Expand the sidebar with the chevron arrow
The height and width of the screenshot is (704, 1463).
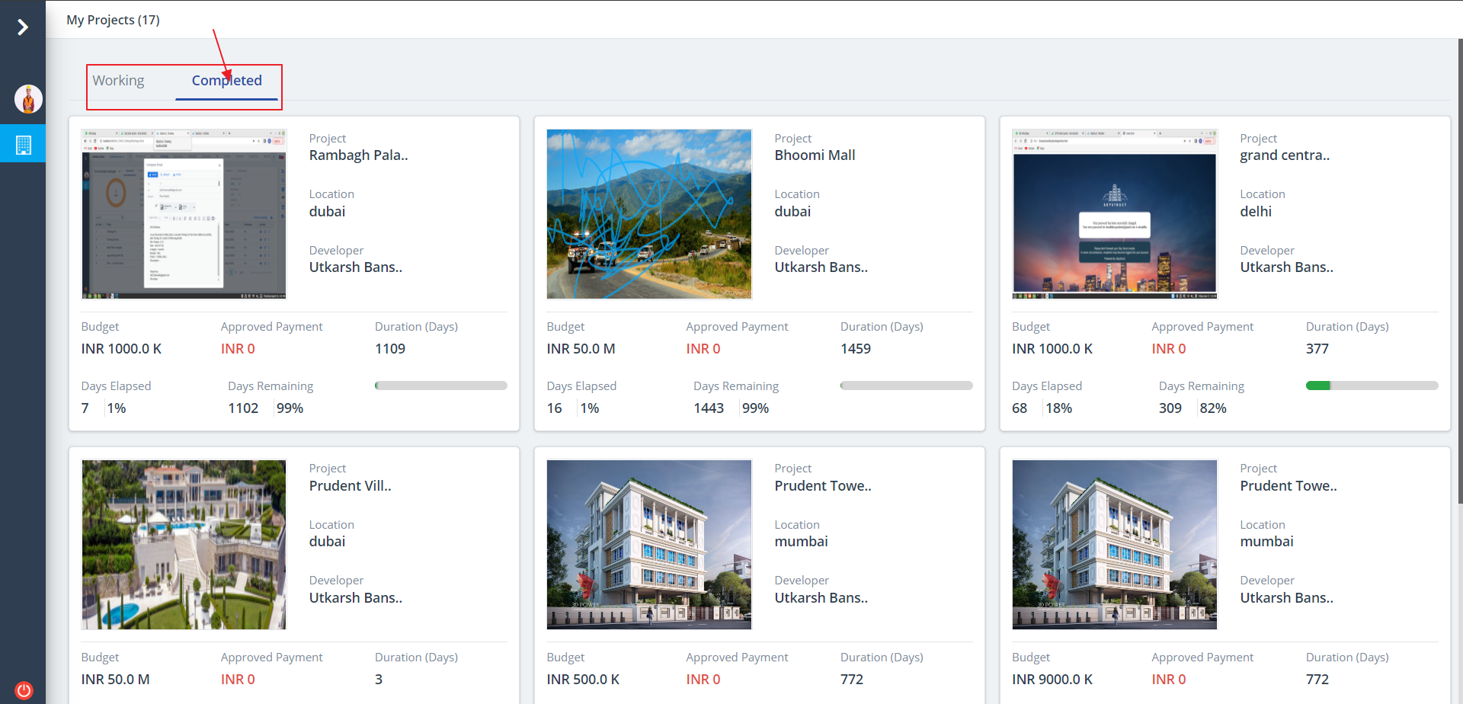point(23,27)
